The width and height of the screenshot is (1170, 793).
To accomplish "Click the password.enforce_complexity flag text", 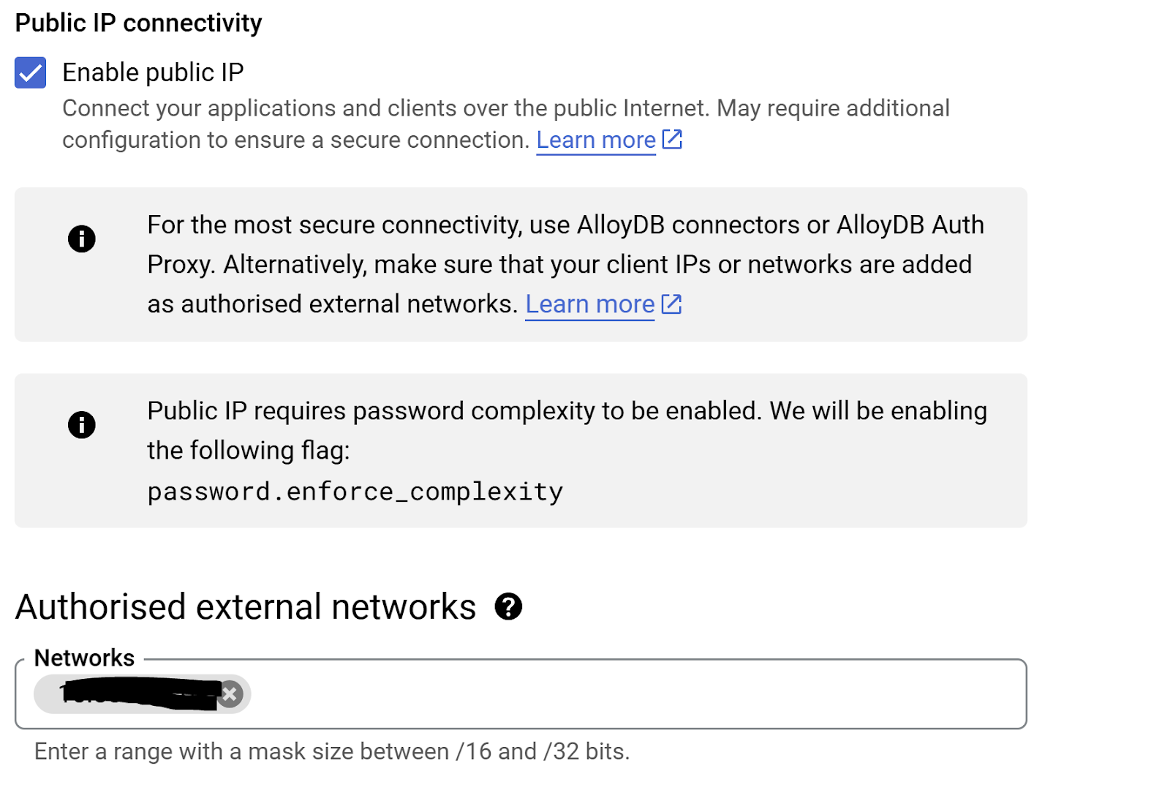I will click(355, 492).
